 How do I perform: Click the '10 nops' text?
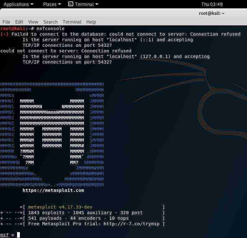(119, 218)
